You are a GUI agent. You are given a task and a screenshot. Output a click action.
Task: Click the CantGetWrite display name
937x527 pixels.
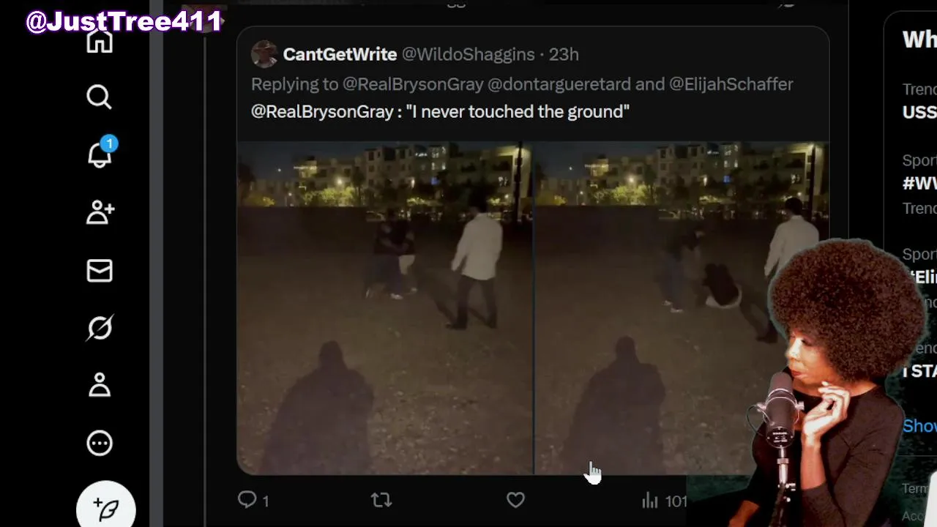[340, 54]
